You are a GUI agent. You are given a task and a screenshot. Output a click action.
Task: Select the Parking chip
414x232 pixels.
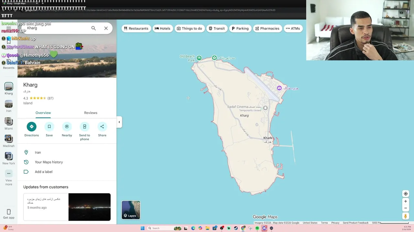coord(240,28)
